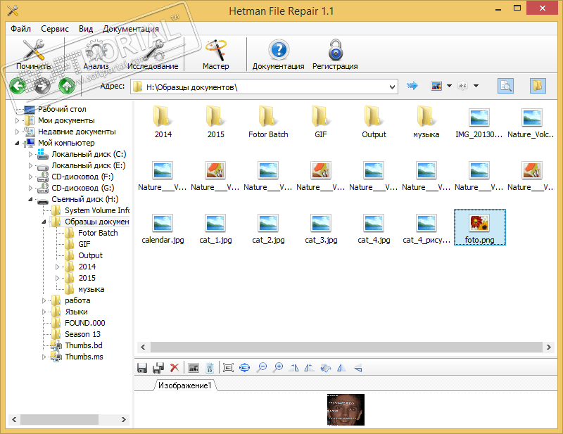This screenshot has height=434, width=563.
Task: Click tree panel scroll right arrow
Action: pyautogui.click(x=124, y=419)
